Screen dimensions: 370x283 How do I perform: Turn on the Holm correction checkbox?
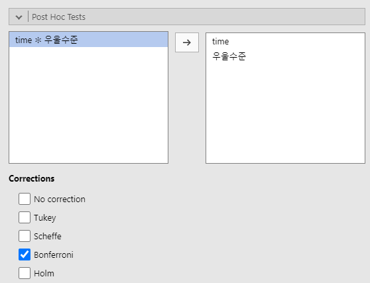tap(25, 273)
